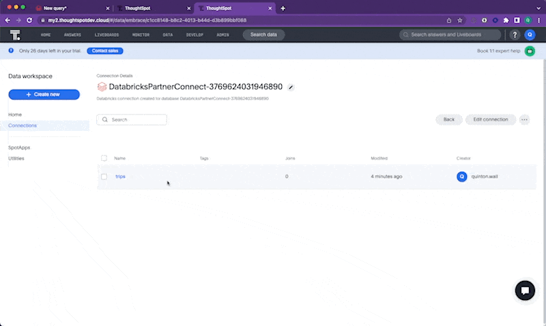Expand the Create new menu
The height and width of the screenshot is (326, 546).
tap(44, 95)
